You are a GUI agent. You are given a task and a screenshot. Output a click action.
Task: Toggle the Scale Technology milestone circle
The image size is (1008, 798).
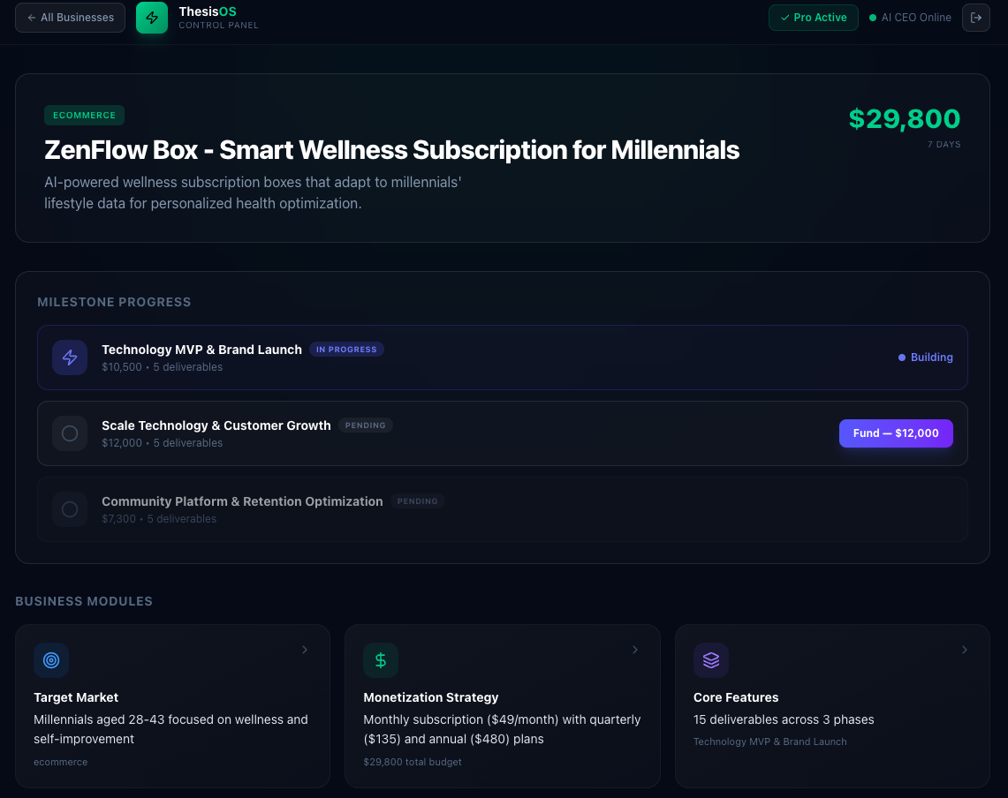[70, 433]
